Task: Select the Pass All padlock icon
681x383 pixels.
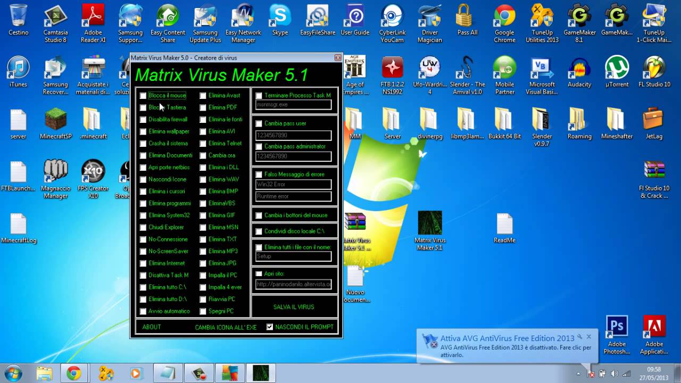Action: click(x=467, y=20)
